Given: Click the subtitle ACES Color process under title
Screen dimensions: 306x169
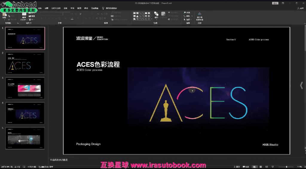Looking at the screenshot, I should (x=89, y=70).
